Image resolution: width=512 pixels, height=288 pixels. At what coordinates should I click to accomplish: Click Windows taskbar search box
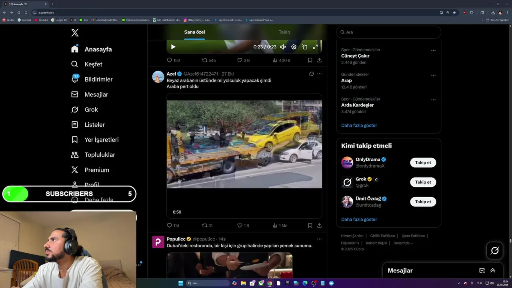(x=208, y=283)
